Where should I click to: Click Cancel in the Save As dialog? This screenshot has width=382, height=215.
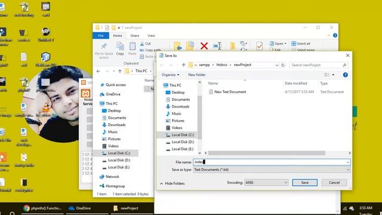click(x=334, y=183)
